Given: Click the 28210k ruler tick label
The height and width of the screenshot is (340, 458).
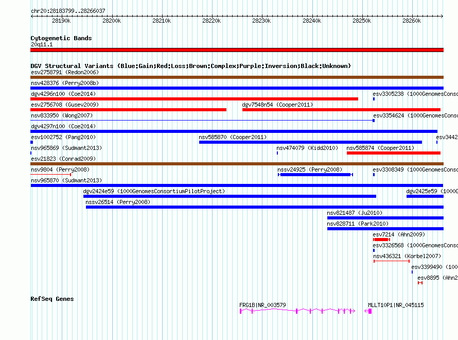Looking at the screenshot, I should pos(162,21).
